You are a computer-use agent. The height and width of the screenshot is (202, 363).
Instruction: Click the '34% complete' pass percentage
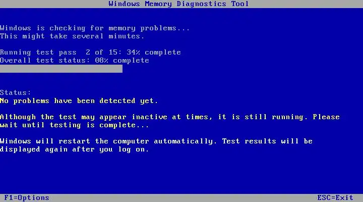[154, 53]
